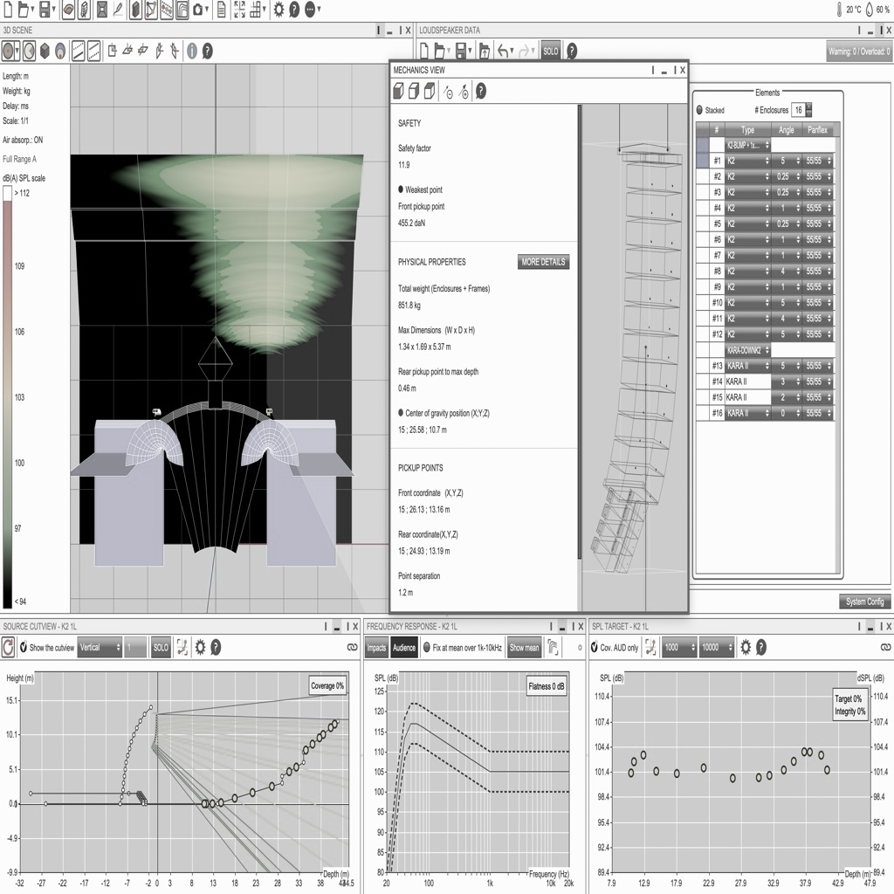Image resolution: width=894 pixels, height=894 pixels.
Task: Open the K2-BUMP frame type dropdown
Action: 747,145
